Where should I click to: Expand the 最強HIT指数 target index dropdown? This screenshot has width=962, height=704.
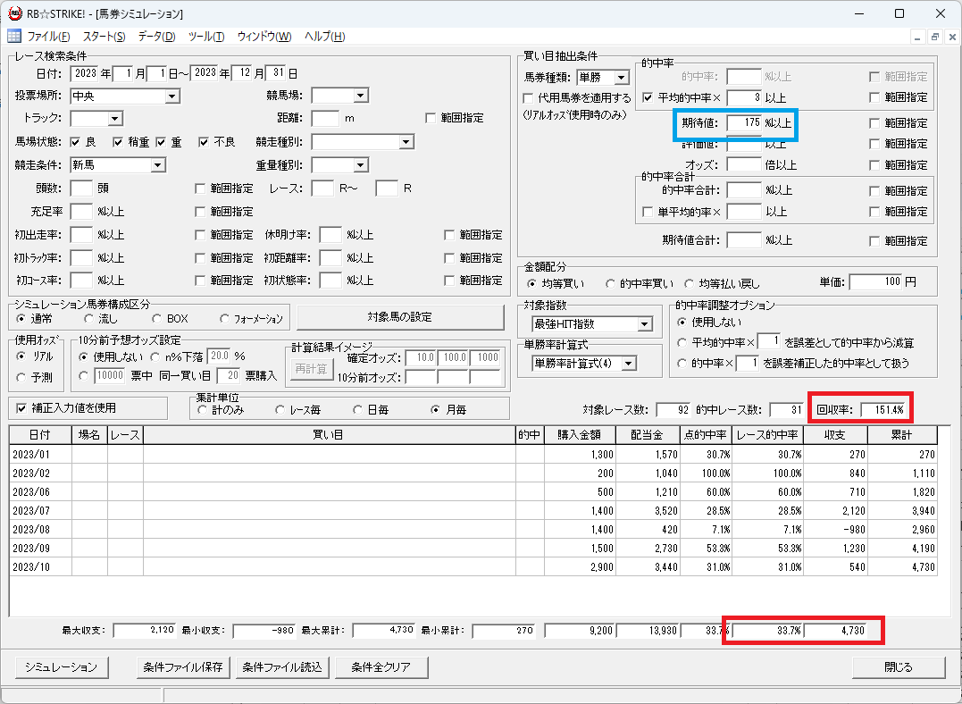(x=644, y=324)
